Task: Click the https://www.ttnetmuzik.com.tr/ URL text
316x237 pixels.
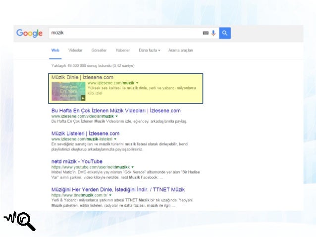Action: click(79, 195)
